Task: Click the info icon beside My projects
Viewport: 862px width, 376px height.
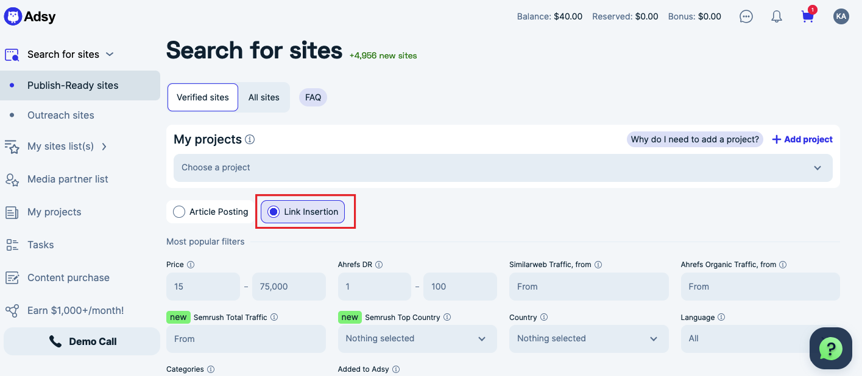Action: coord(250,139)
